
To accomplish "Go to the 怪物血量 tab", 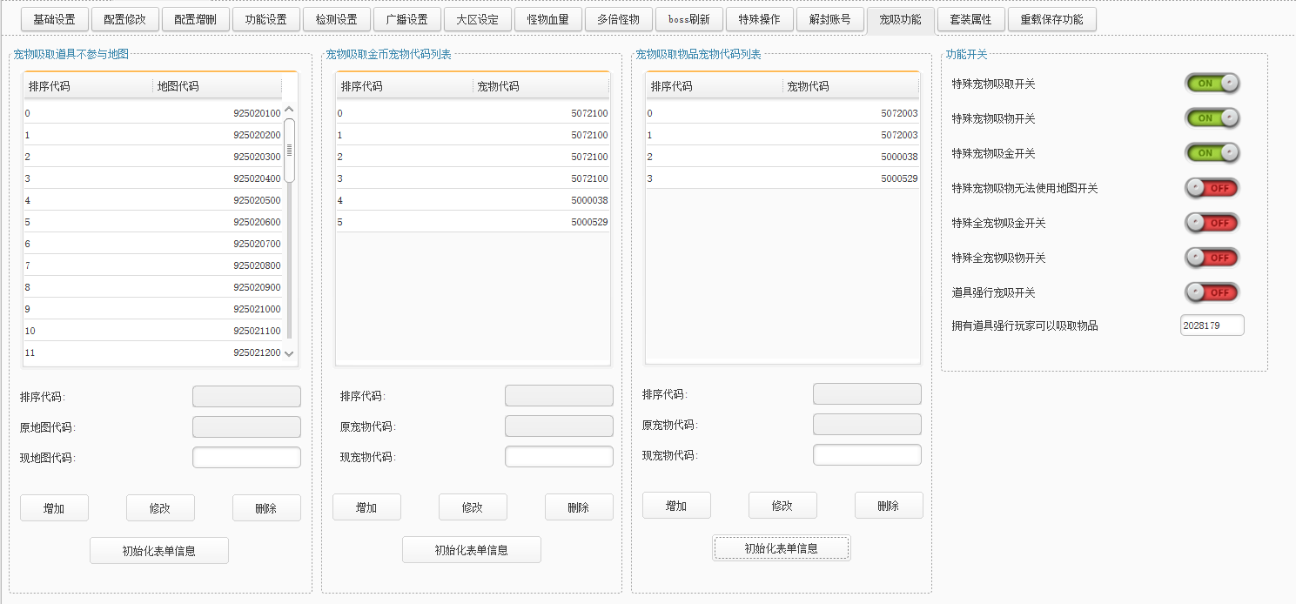I will (x=547, y=19).
